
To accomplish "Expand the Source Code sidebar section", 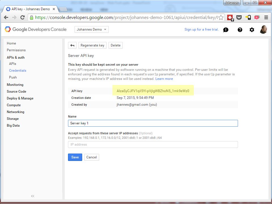I will 16,92.
